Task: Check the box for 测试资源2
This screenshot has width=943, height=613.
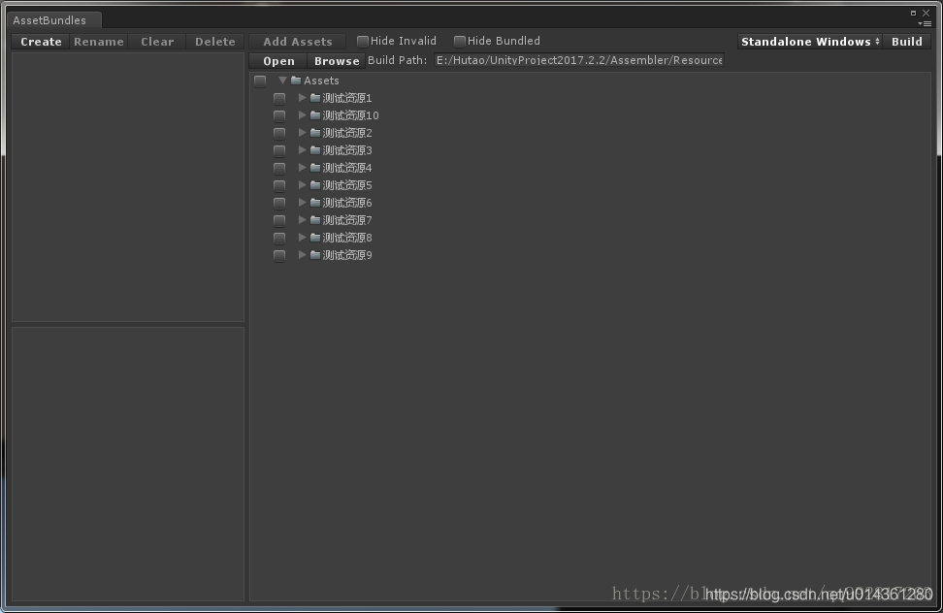Action: 279,133
